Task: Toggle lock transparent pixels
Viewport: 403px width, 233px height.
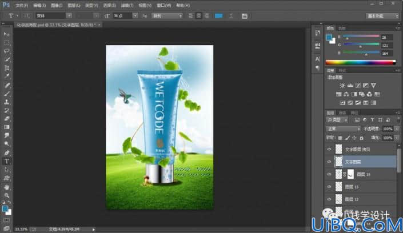Action: click(x=340, y=138)
